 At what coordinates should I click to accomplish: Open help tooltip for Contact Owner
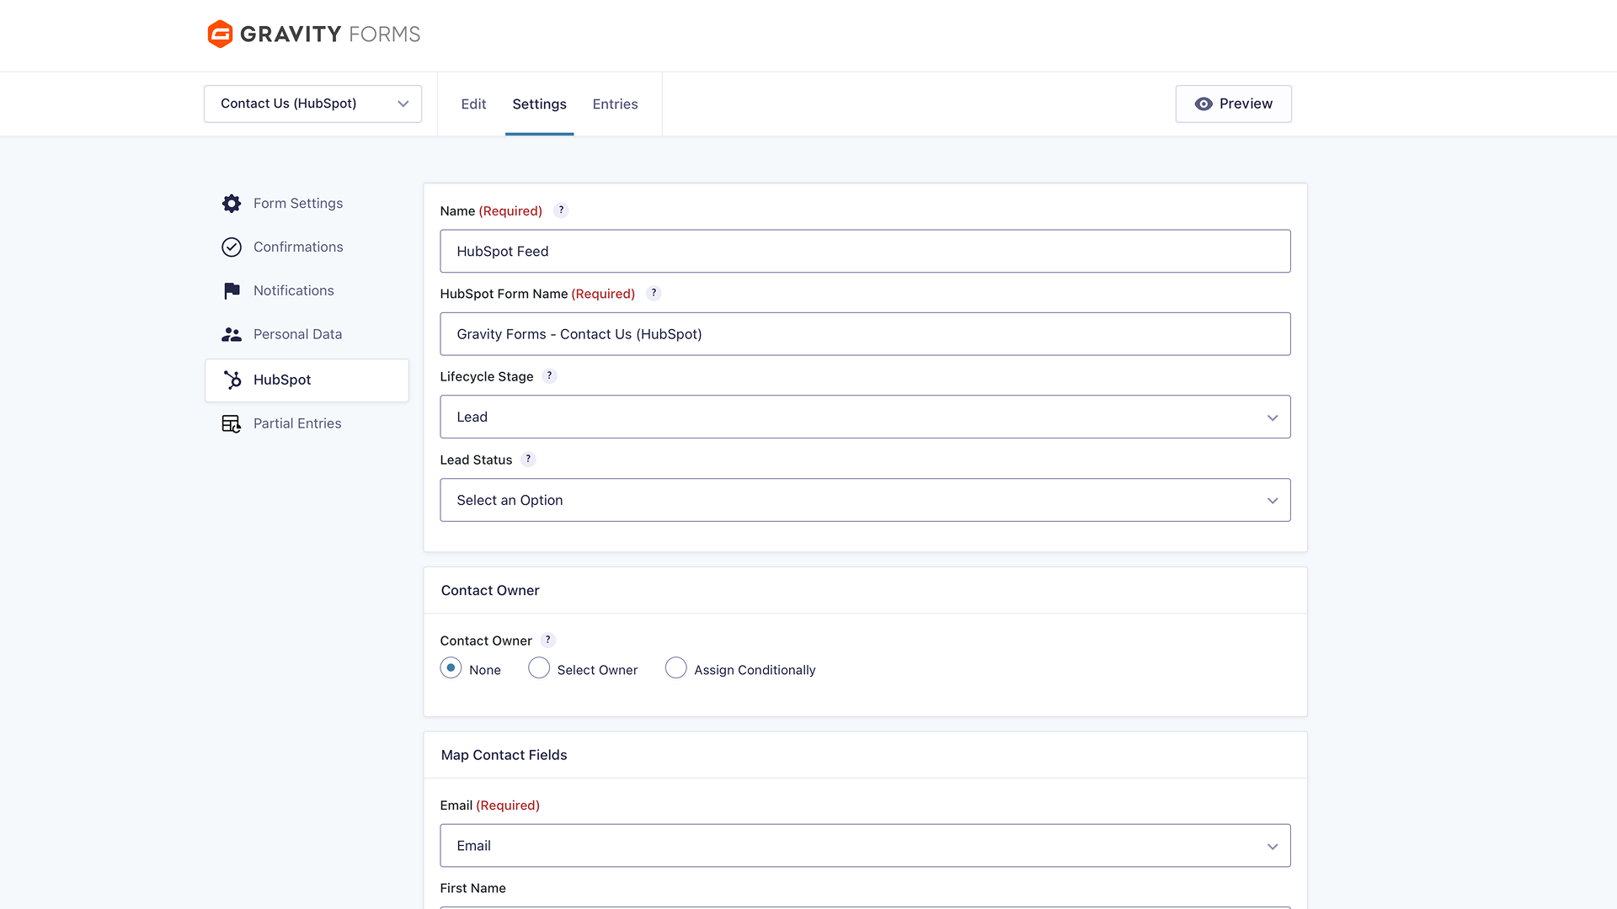547,641
